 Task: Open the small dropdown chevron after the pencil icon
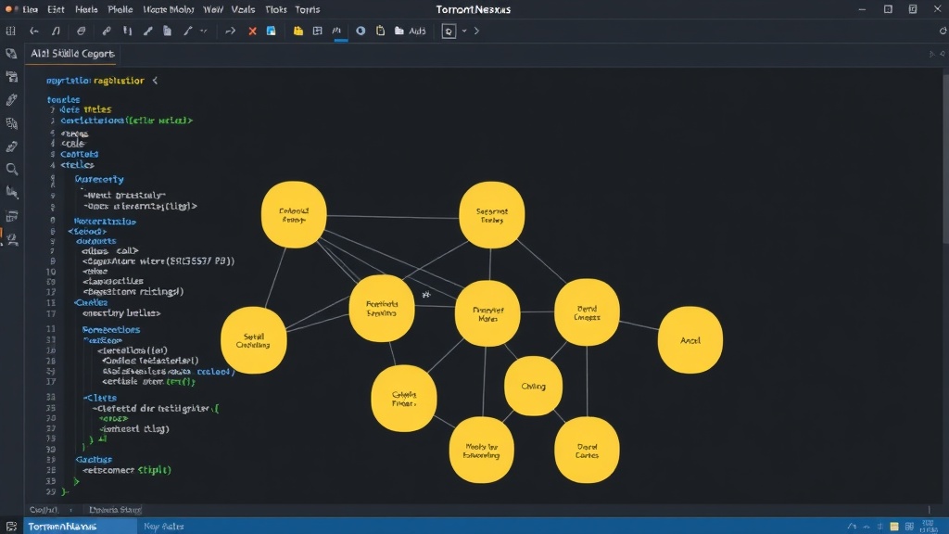204,31
